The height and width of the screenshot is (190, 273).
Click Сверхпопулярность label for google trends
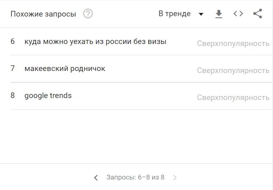point(233,98)
